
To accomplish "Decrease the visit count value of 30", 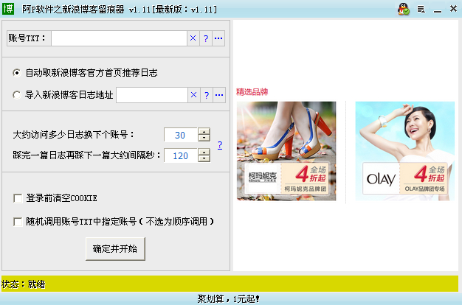I will coord(204,138).
